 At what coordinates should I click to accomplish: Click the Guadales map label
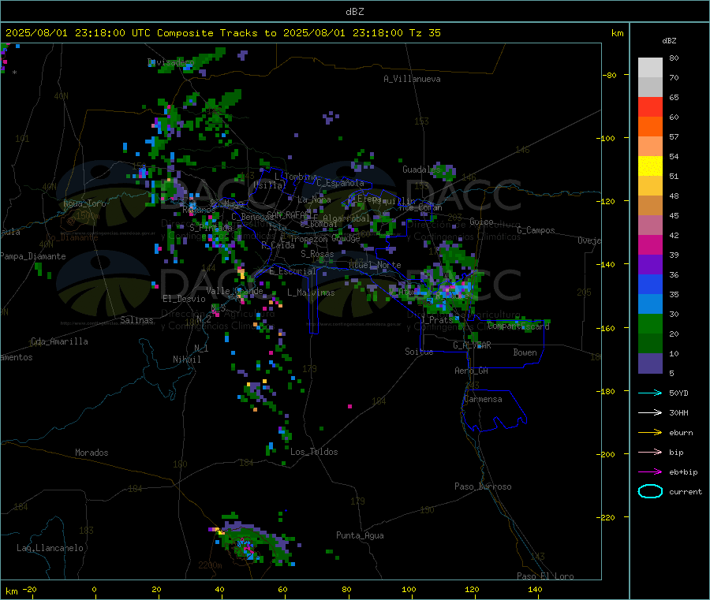[421, 170]
